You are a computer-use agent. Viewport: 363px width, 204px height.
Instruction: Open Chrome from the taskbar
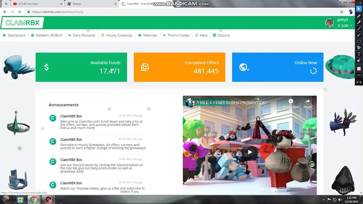click(x=33, y=199)
